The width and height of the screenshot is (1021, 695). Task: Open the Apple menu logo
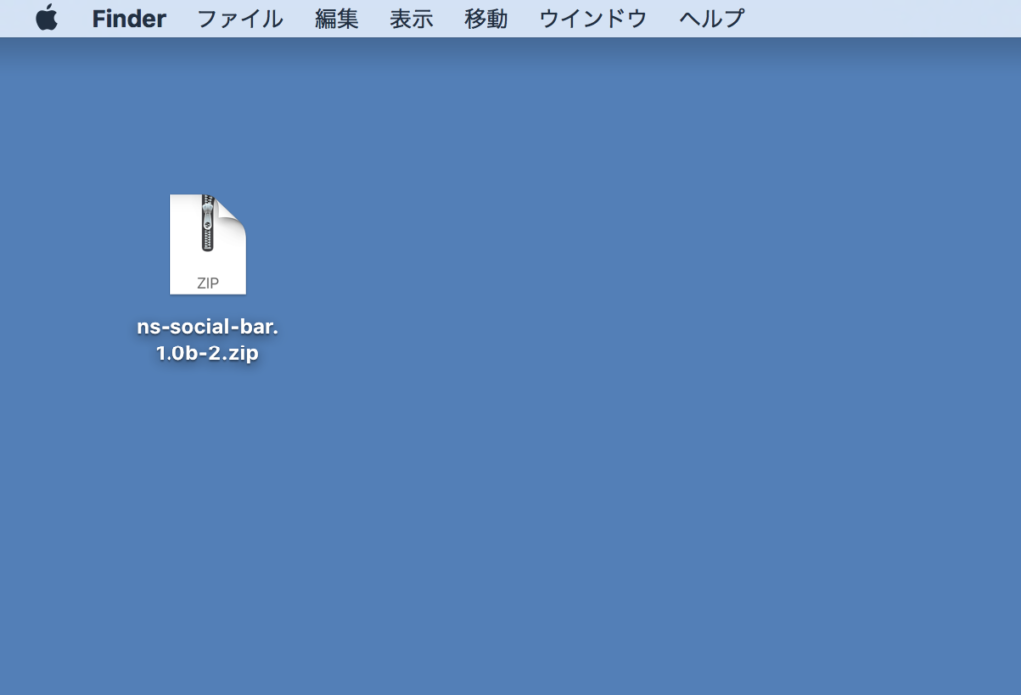point(46,18)
